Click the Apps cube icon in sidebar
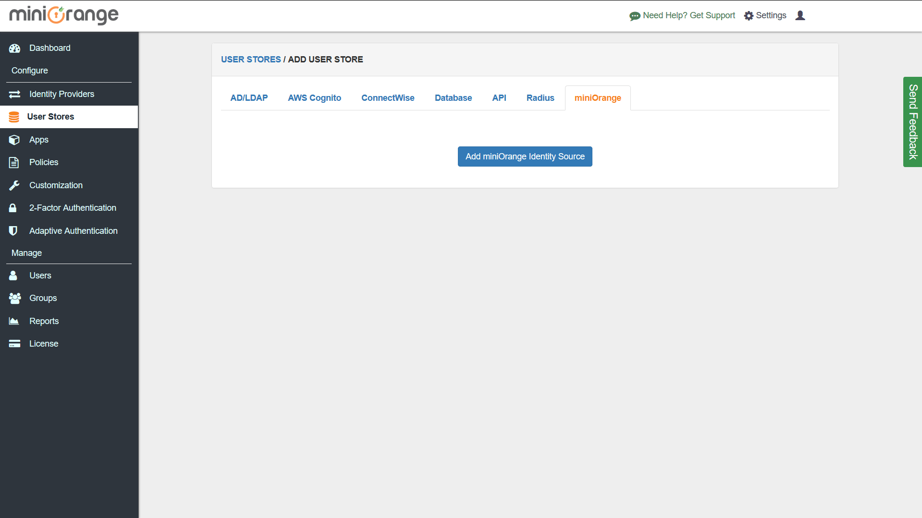Image resolution: width=922 pixels, height=518 pixels. 14,140
